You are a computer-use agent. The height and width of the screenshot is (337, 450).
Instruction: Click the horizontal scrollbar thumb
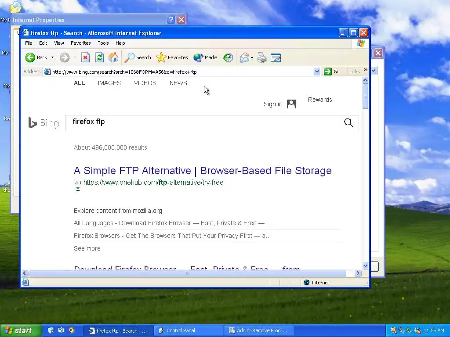[x=187, y=273]
